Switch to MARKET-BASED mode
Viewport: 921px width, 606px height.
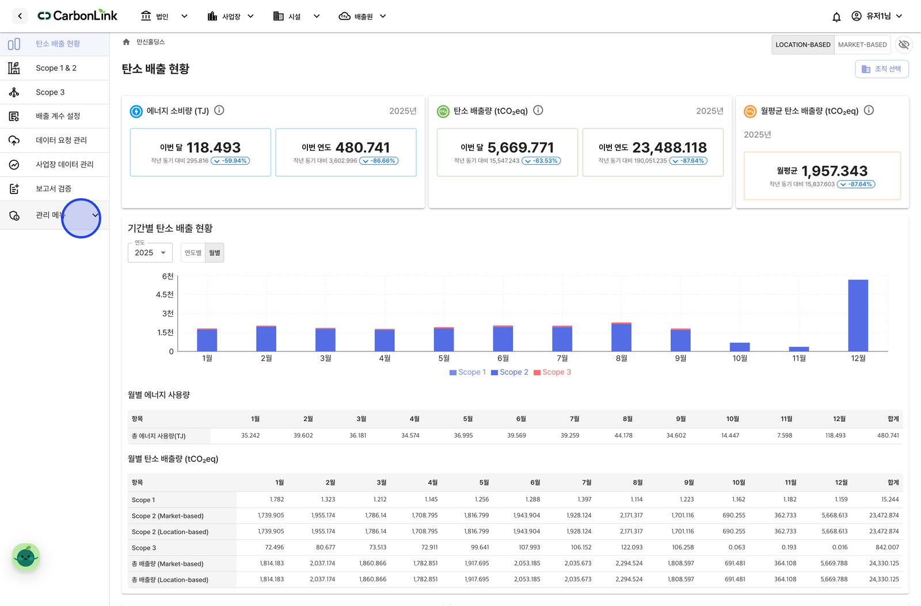tap(862, 44)
